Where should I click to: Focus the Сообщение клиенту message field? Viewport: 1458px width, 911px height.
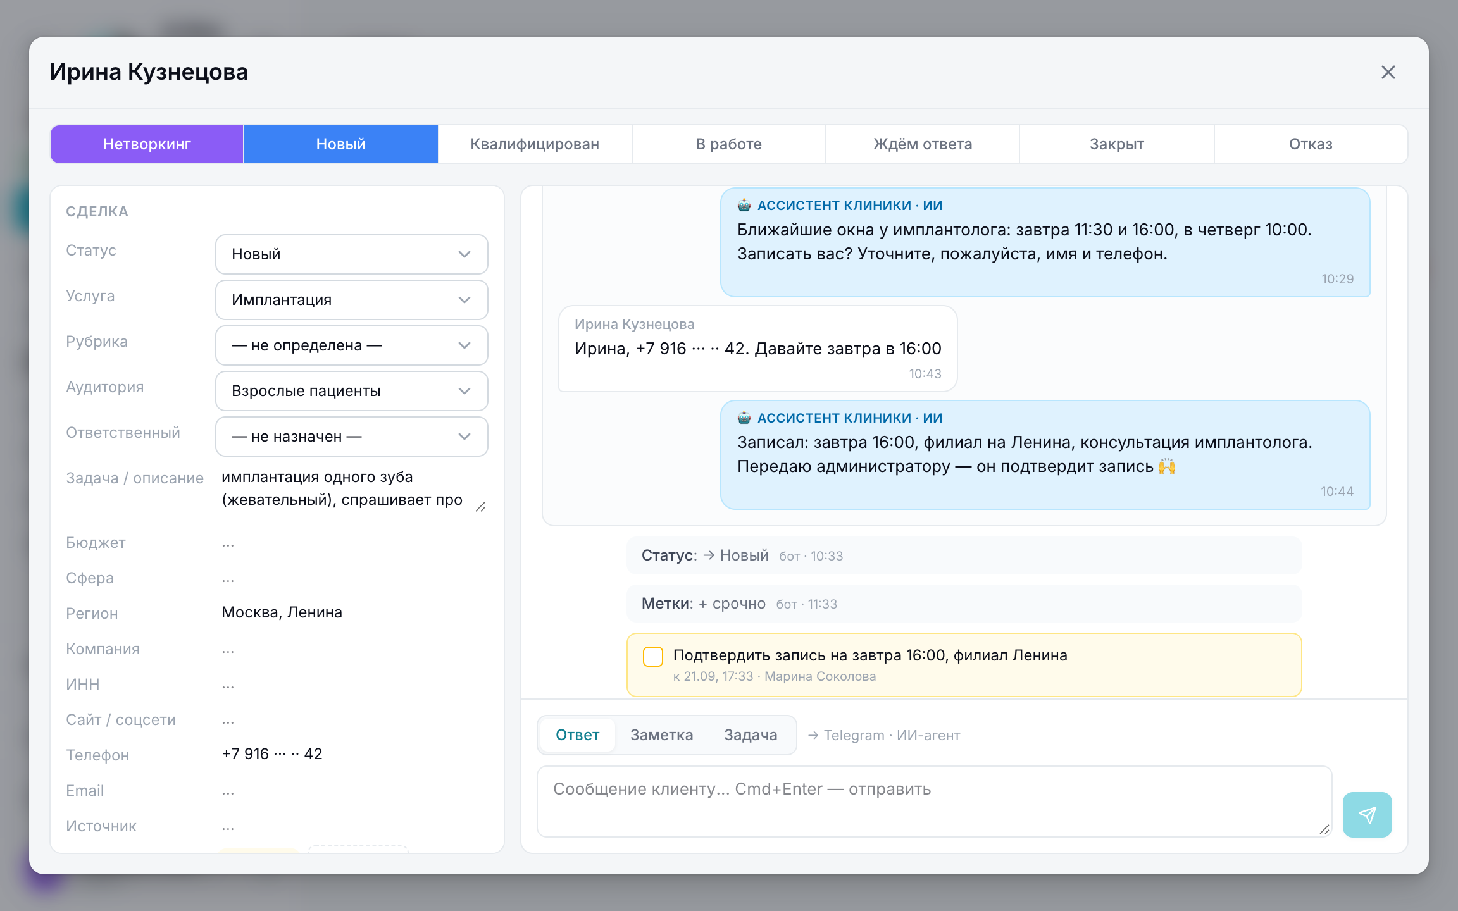click(935, 802)
